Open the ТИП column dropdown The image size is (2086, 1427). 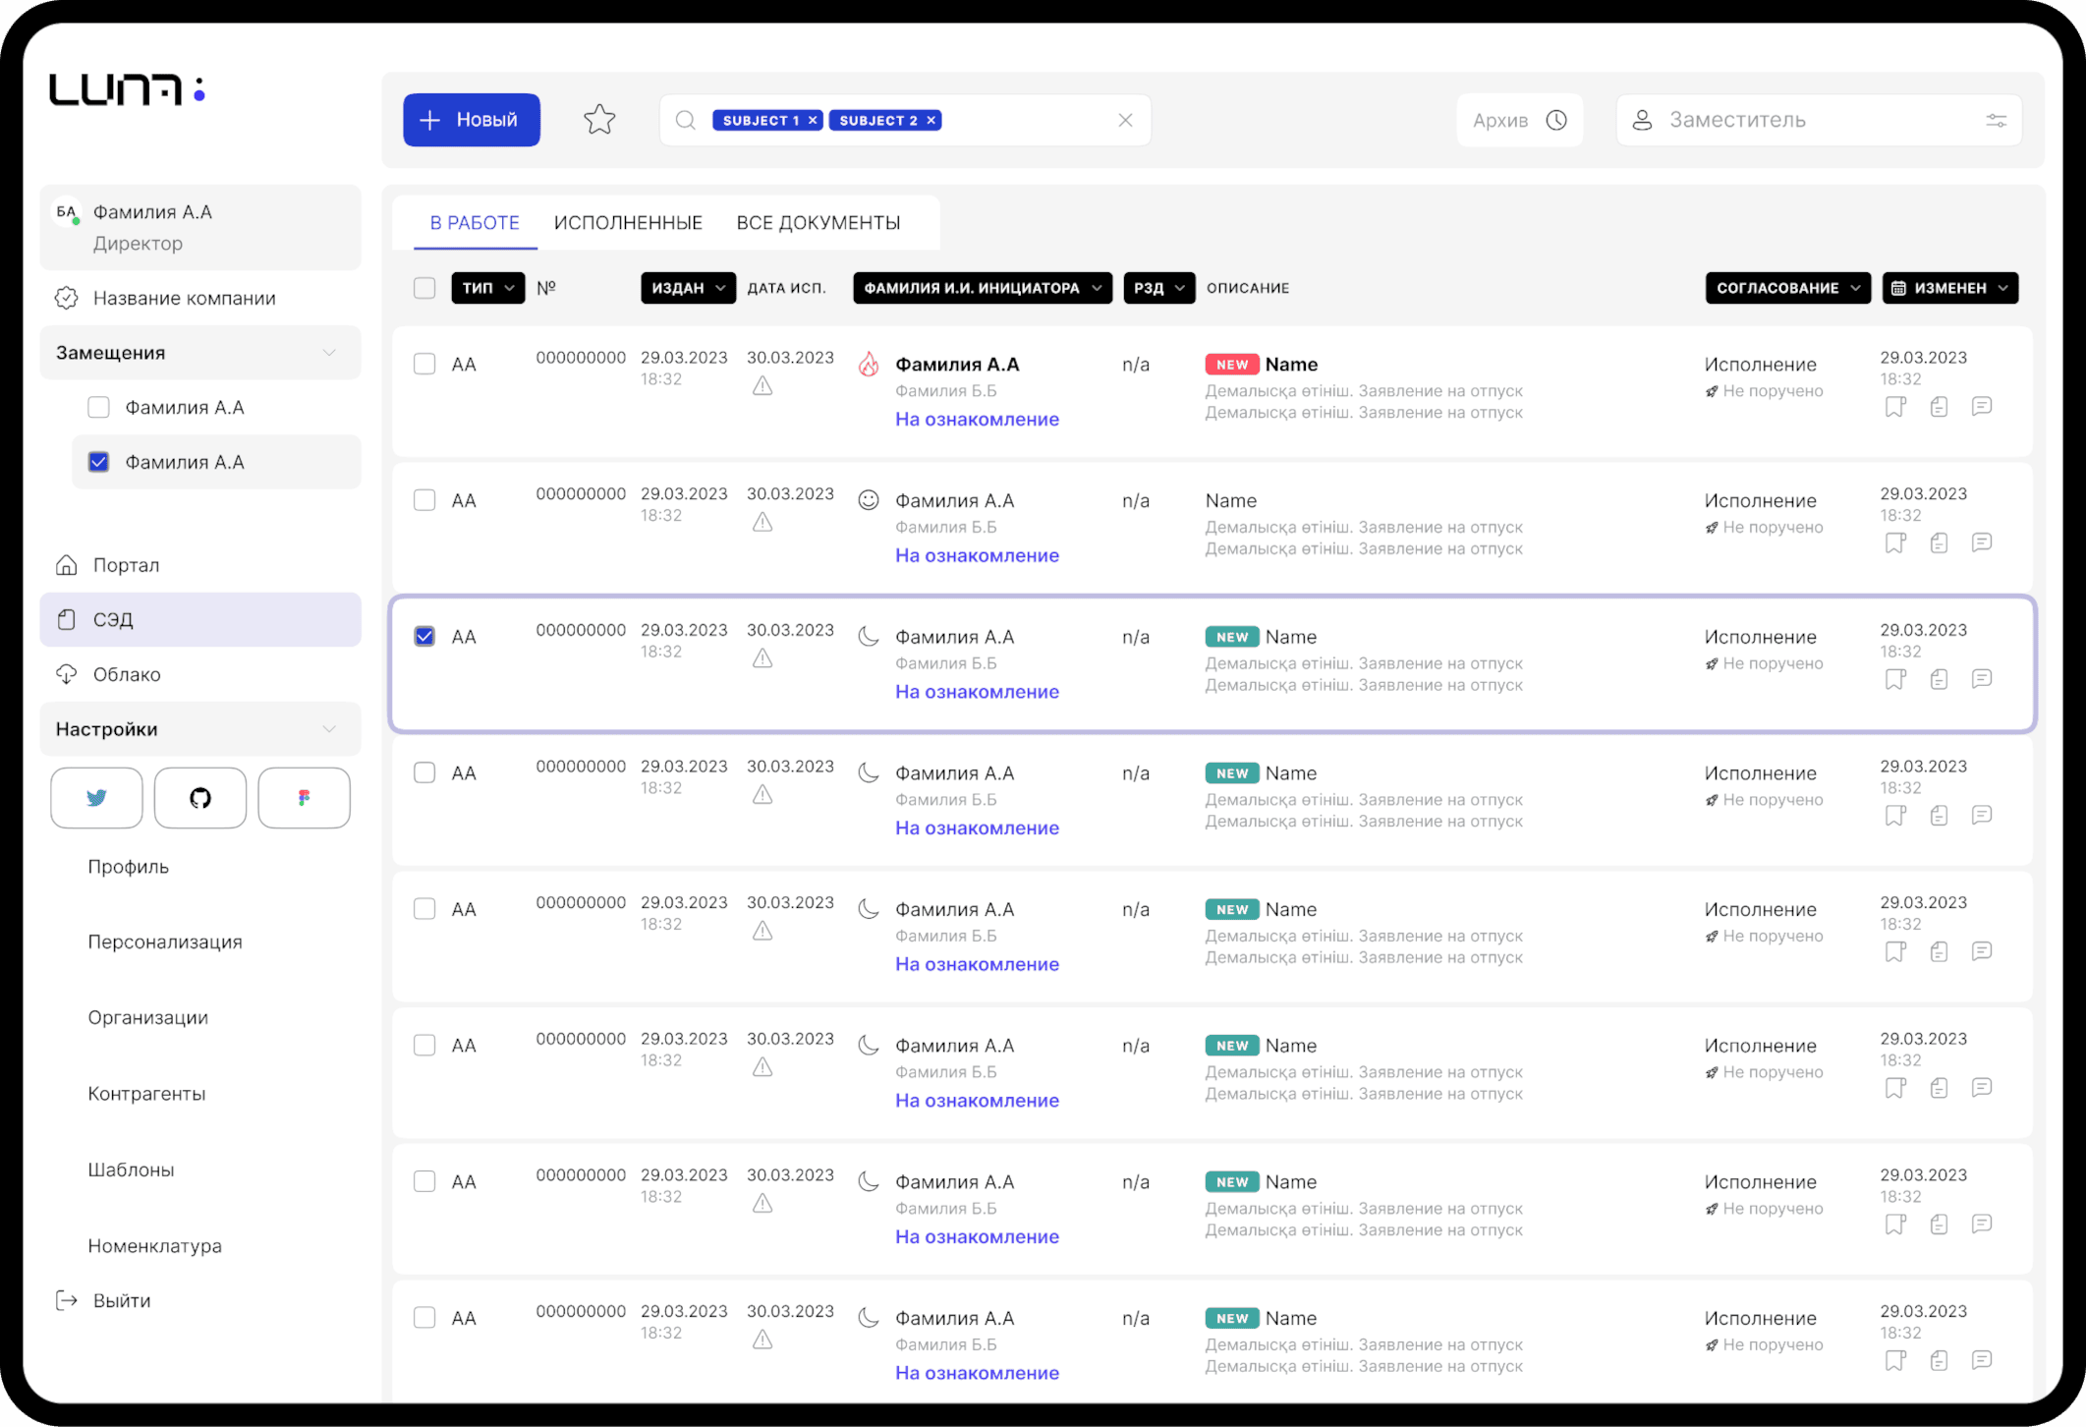coord(487,288)
